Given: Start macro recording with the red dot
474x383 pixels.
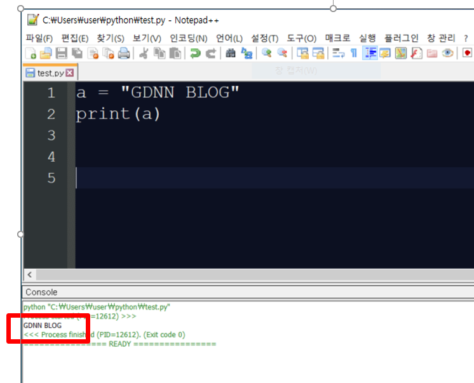Looking at the screenshot, I should 468,53.
